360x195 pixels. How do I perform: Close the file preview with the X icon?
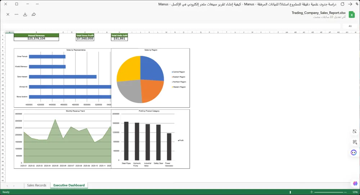[8, 14]
